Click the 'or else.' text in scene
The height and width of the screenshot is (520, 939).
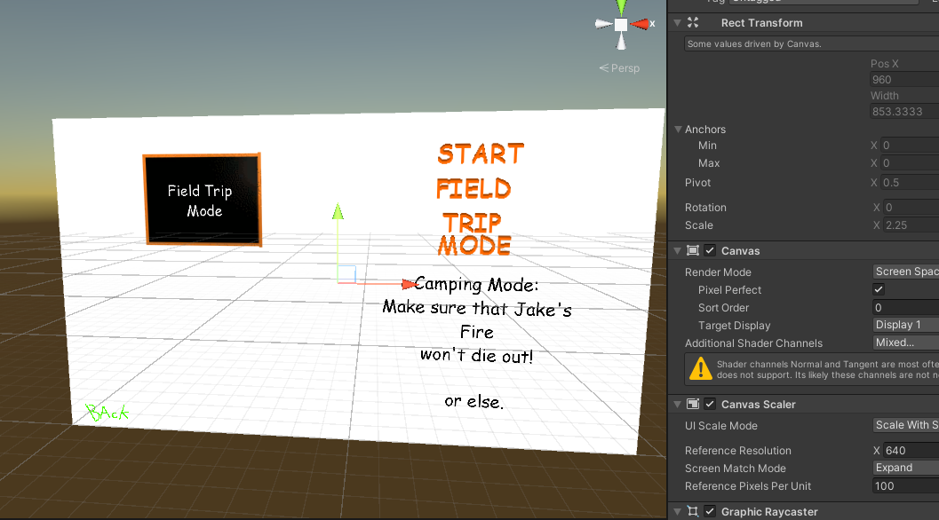coord(474,401)
